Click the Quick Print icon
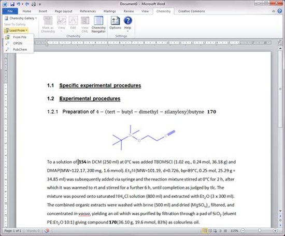Screen dimensions: 285x236 tap(34, 4)
